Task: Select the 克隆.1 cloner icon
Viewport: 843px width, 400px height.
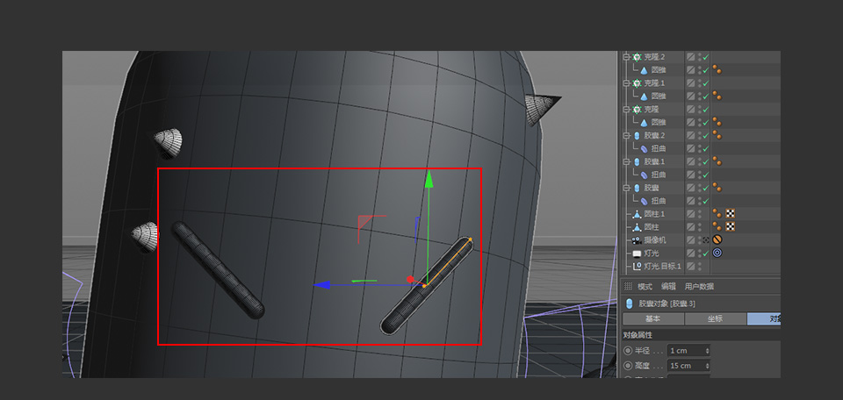Action: coord(638,82)
